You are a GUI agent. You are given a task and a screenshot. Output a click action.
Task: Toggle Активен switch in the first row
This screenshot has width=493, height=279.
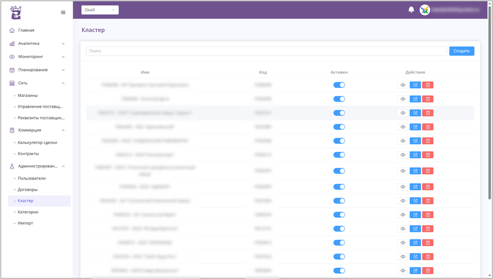click(339, 85)
